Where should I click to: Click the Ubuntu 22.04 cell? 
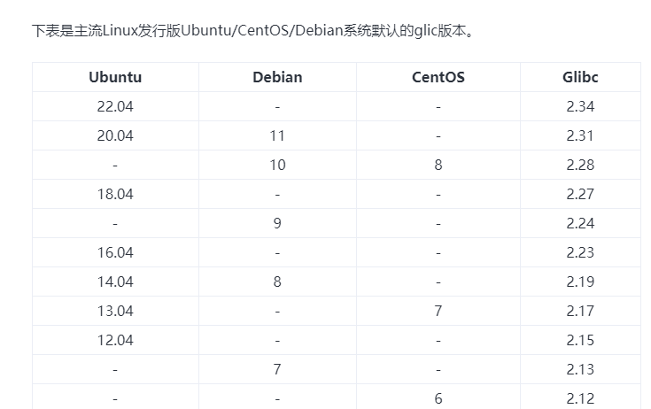click(115, 106)
